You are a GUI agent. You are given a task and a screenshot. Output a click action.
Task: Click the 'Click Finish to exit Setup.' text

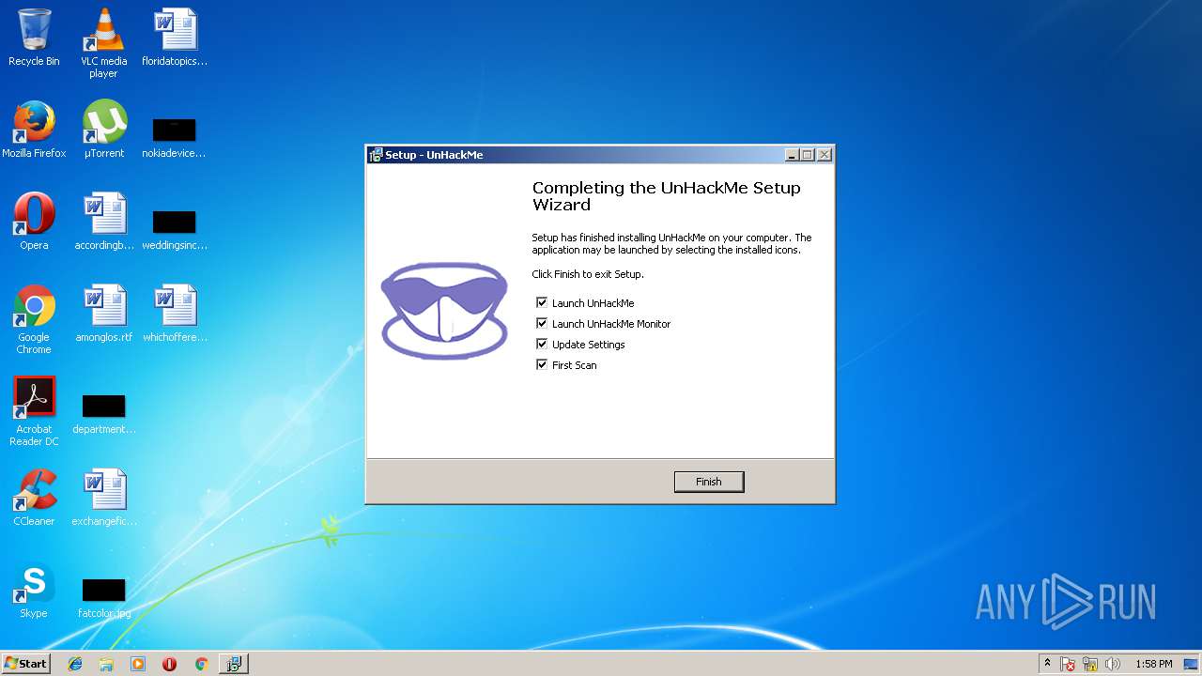(x=588, y=274)
